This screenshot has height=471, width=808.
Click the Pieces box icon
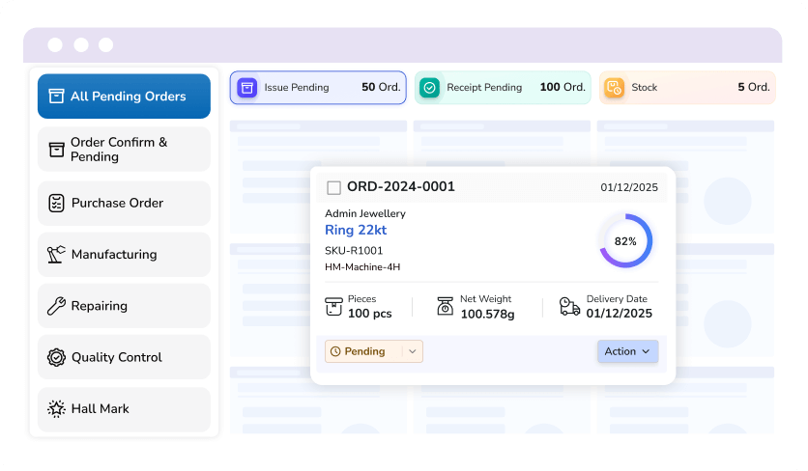click(333, 307)
